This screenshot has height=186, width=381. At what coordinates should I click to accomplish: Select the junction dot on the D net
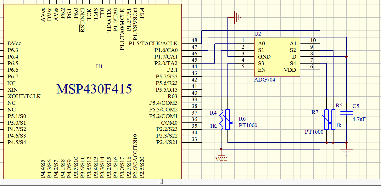[x=346, y=57]
